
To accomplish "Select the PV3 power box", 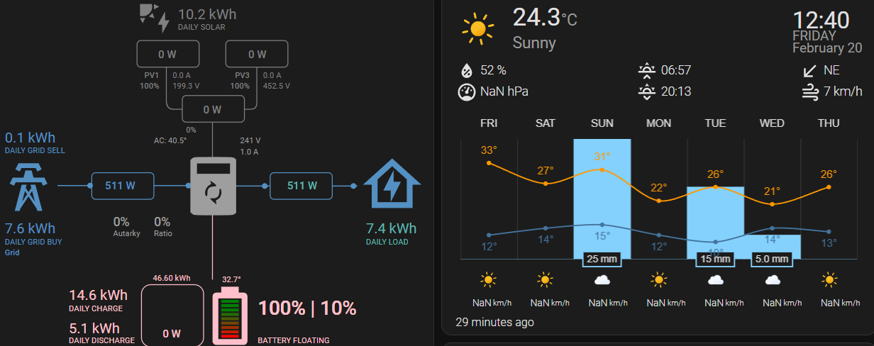I will click(257, 54).
